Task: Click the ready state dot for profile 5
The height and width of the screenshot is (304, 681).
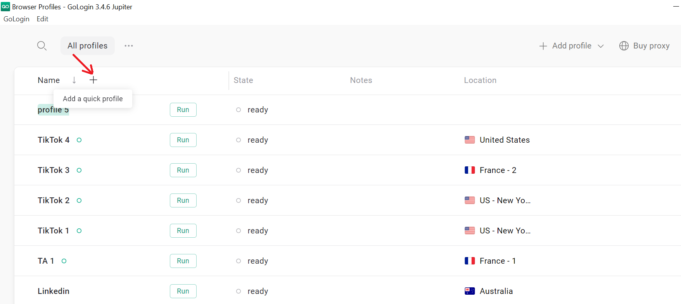Action: coord(239,110)
